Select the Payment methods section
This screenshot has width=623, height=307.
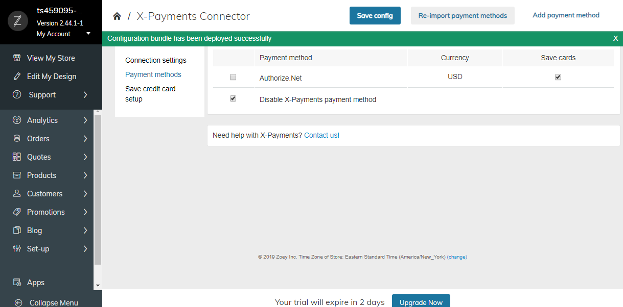click(153, 74)
